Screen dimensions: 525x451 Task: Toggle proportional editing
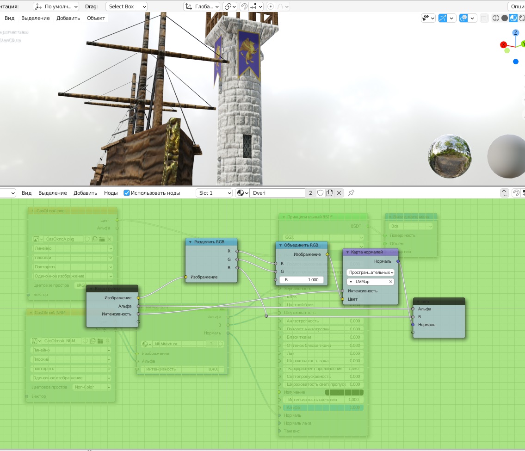click(271, 6)
